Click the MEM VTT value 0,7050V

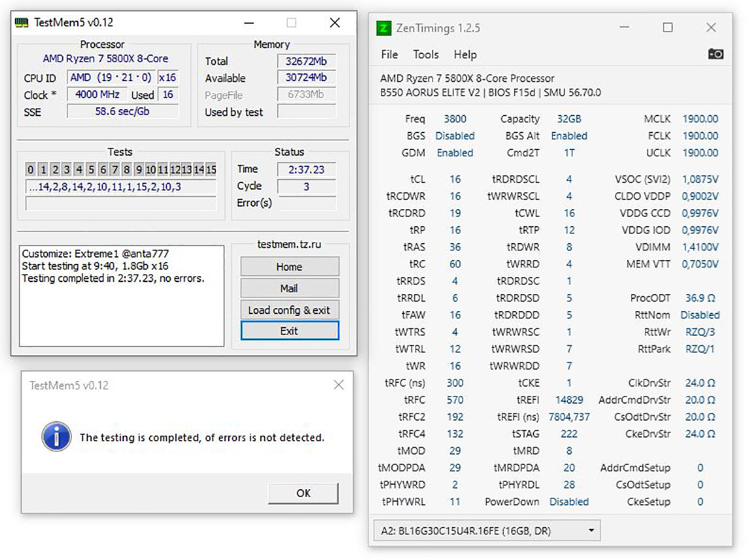[700, 264]
